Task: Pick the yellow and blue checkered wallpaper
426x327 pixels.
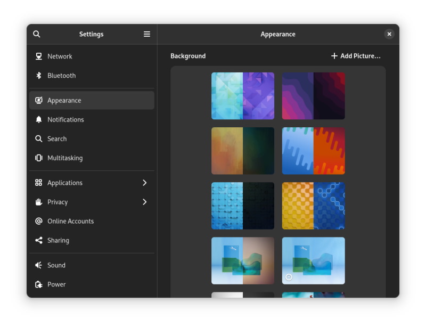Action: (313, 206)
